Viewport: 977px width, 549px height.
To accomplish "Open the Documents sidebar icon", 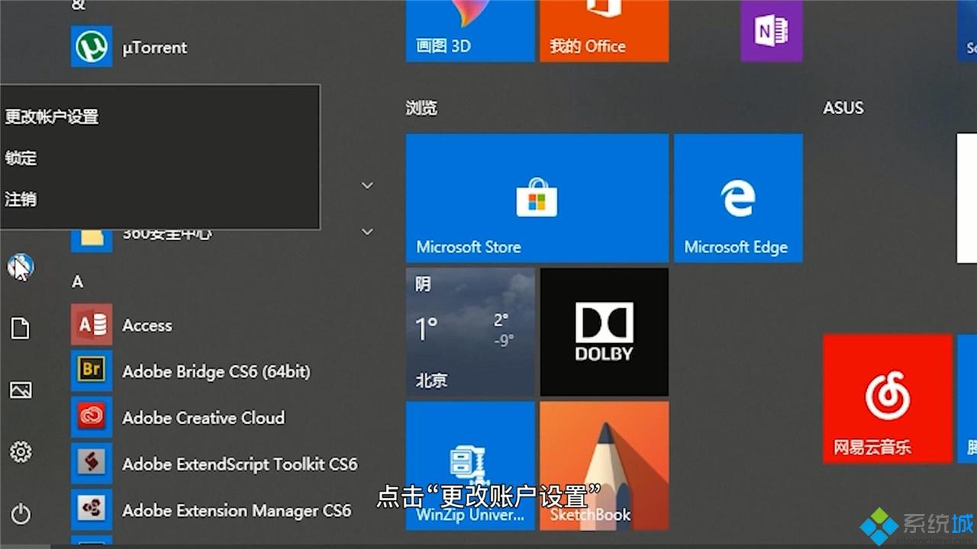I will tap(21, 329).
